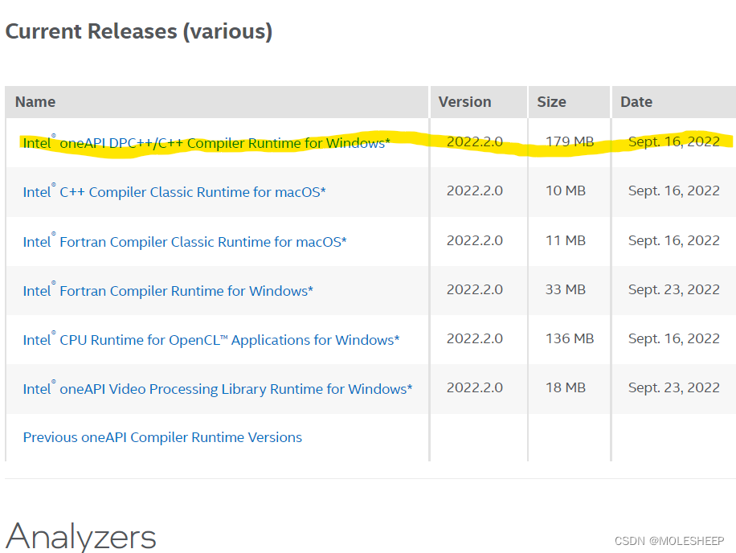
Task: Open Intel C++ Compiler Classic Runtime for macOS link
Action: click(174, 192)
